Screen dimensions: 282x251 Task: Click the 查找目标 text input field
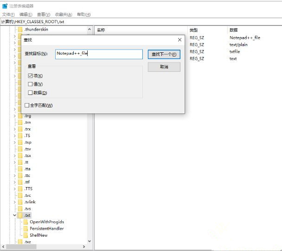coord(99,54)
